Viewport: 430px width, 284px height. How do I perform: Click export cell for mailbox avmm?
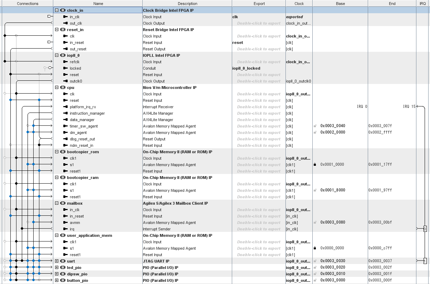coord(259,223)
